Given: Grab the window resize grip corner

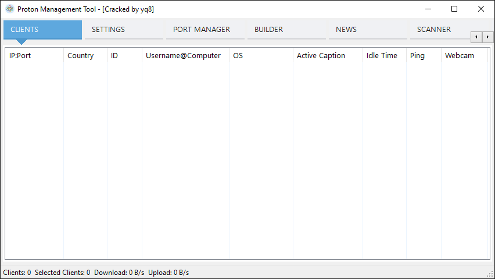Looking at the screenshot, I should tap(490, 274).
